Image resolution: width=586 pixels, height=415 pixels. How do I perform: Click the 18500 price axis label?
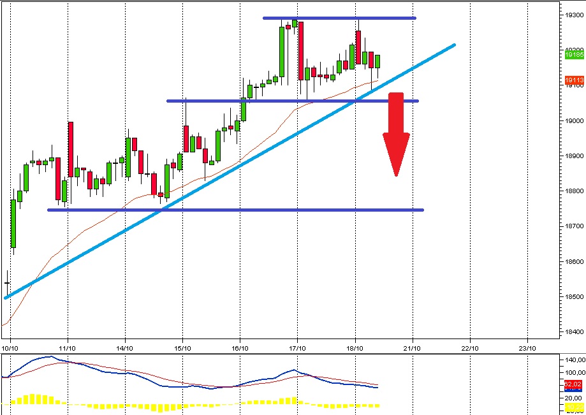click(573, 297)
